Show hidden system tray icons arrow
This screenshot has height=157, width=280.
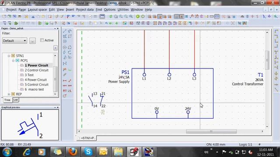[217, 152]
